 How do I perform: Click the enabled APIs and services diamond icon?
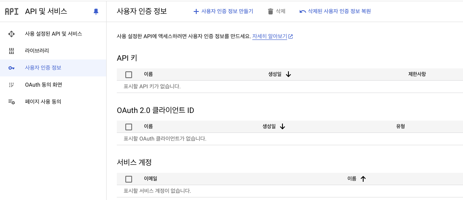tap(11, 34)
